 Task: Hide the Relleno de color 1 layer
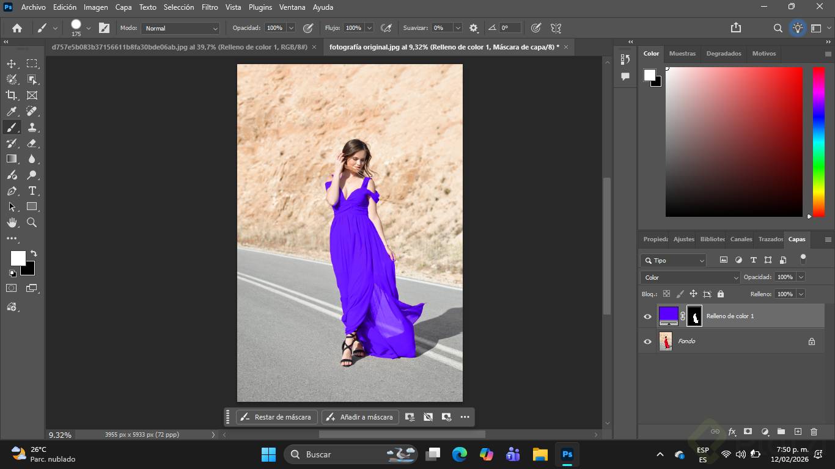pyautogui.click(x=647, y=316)
